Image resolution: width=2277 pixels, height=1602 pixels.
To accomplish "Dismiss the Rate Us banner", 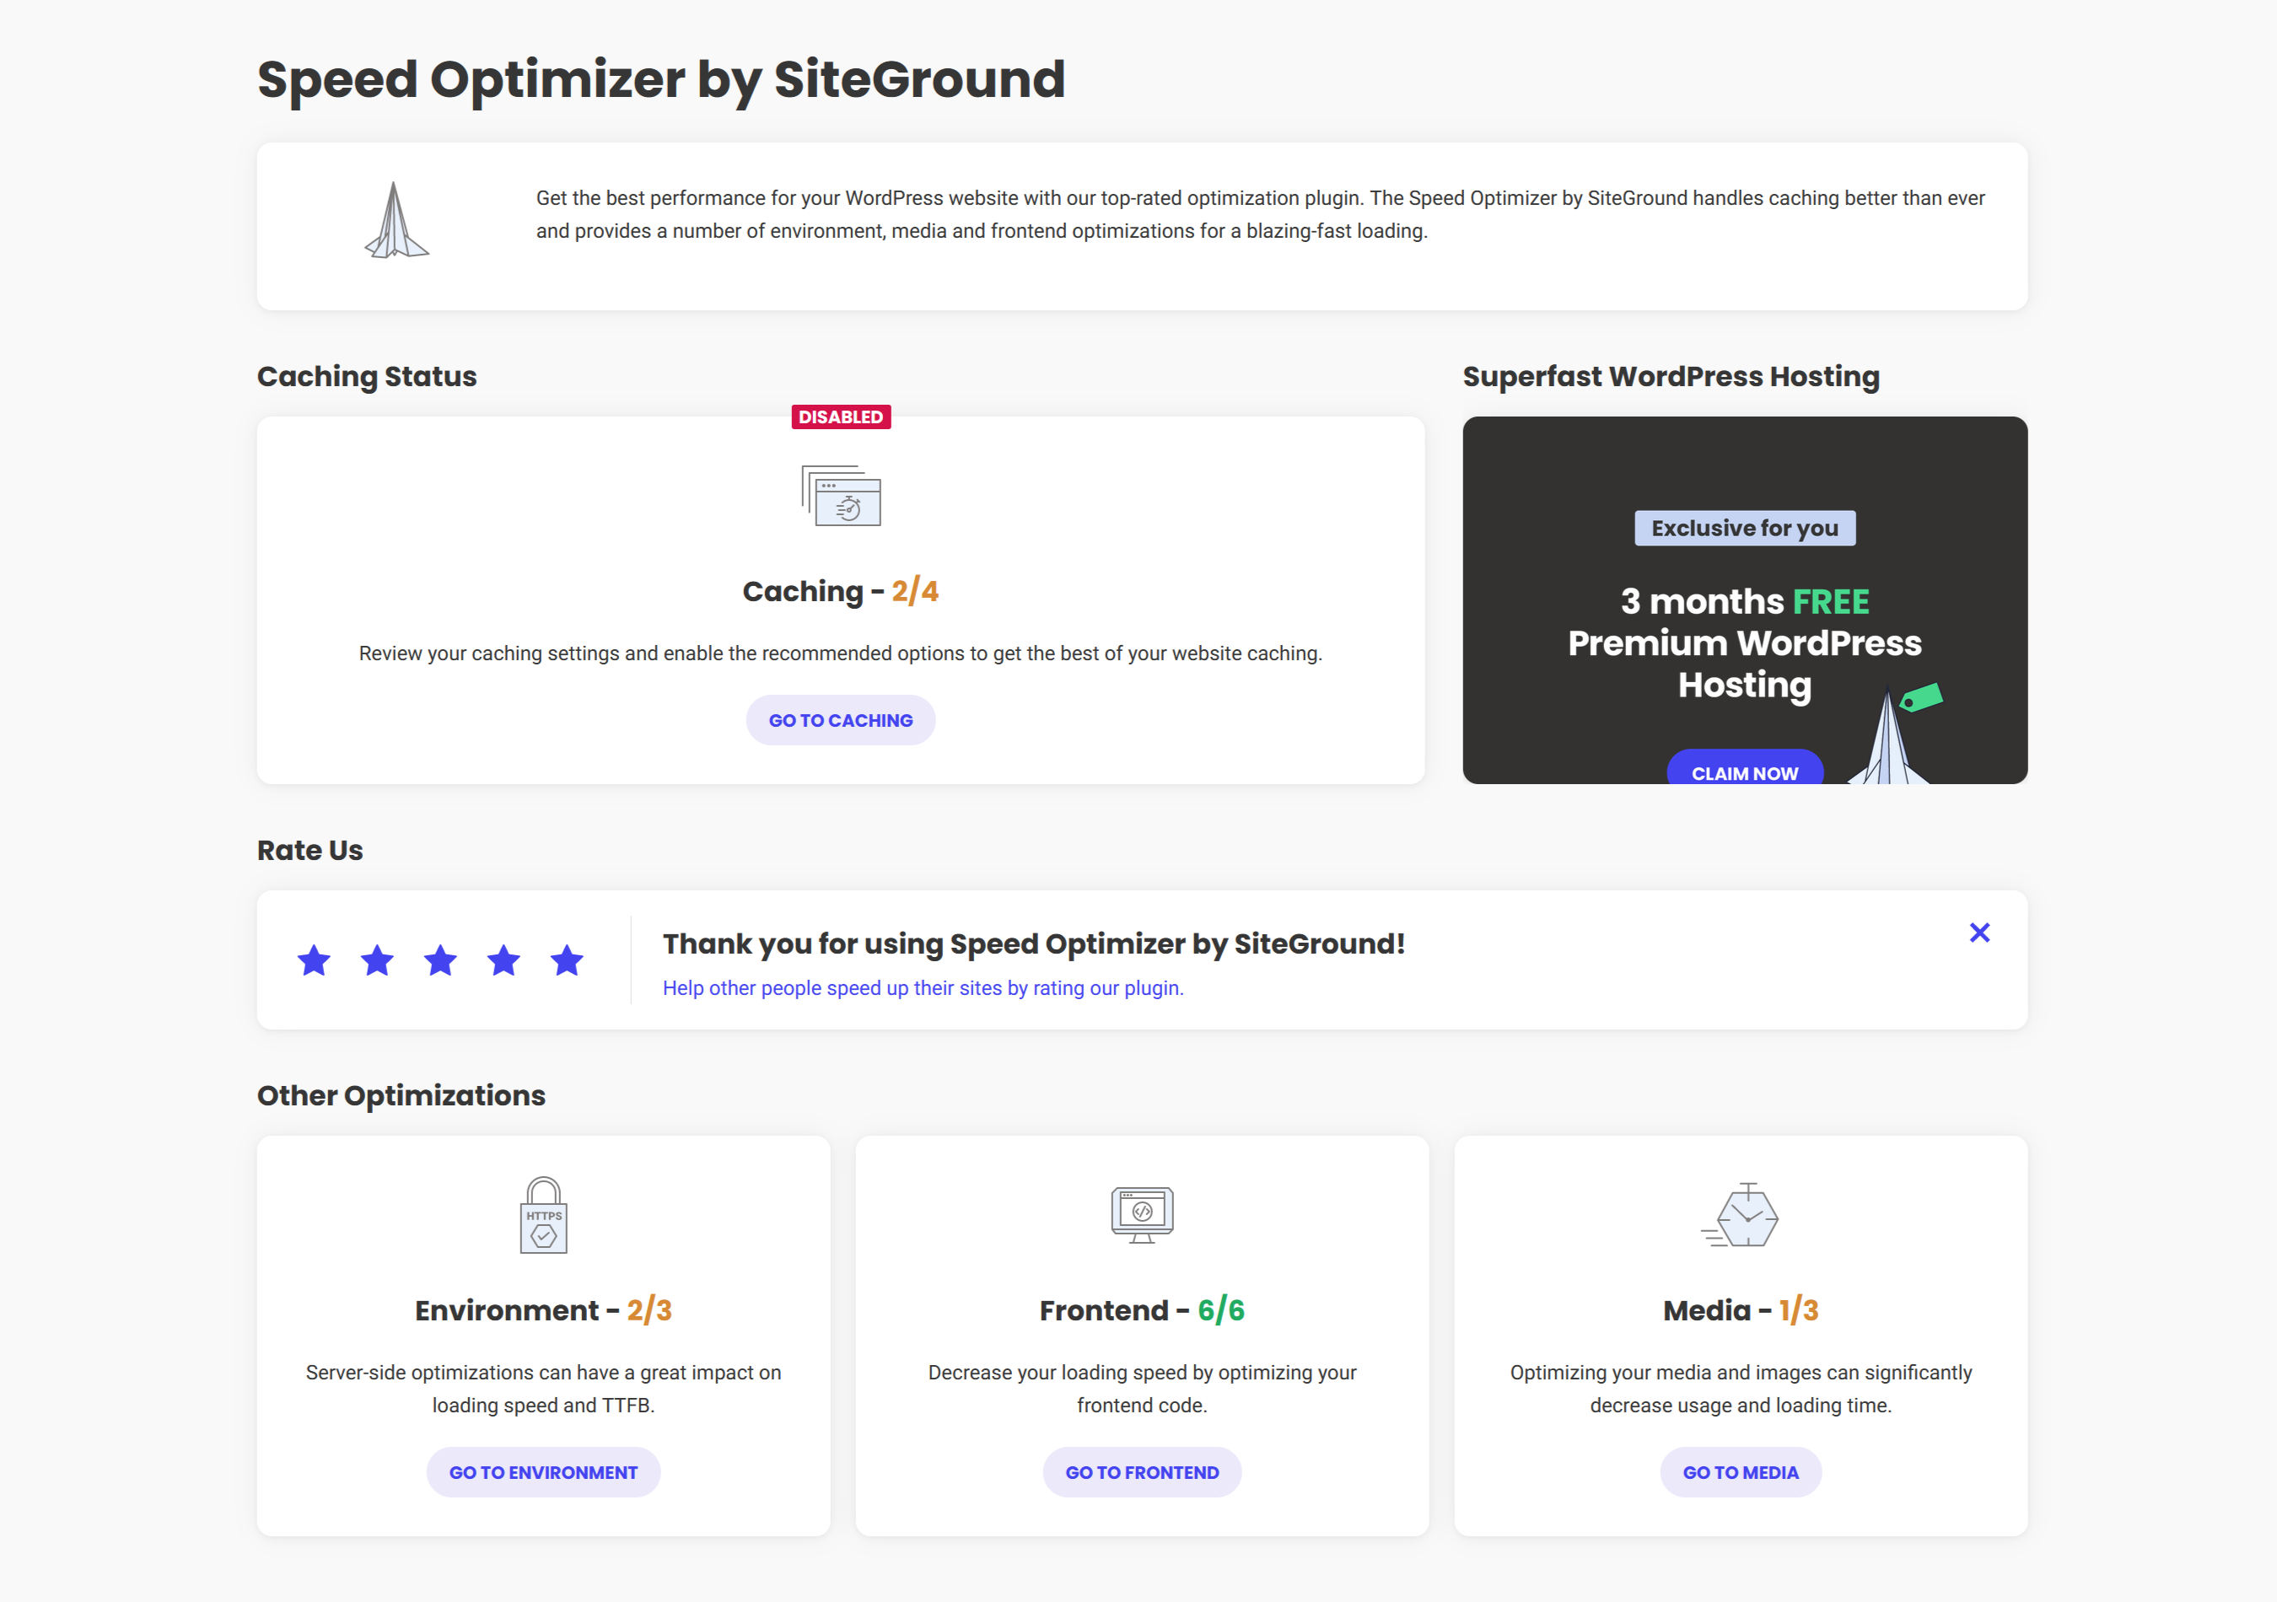I will [x=1979, y=932].
